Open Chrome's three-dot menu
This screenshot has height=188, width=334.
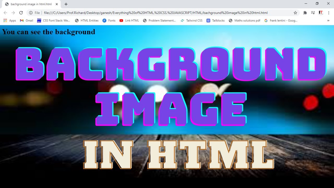[x=329, y=13]
